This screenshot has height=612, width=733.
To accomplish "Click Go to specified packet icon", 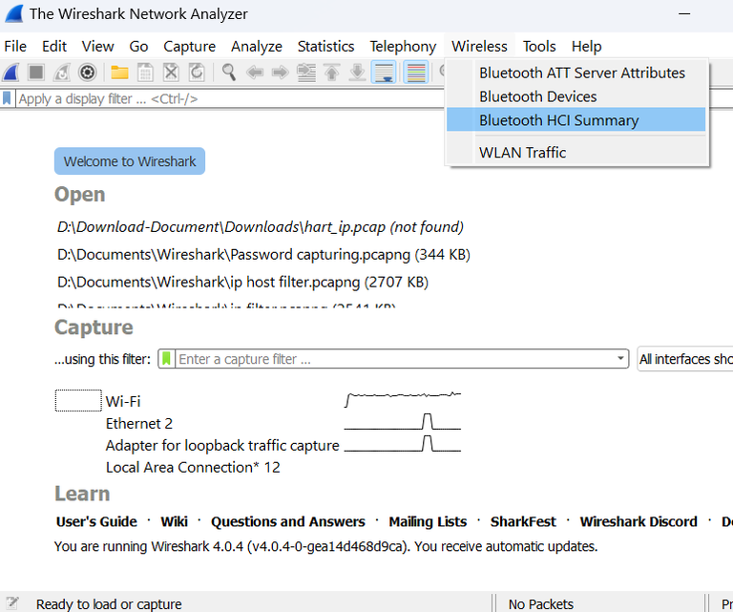I will [x=306, y=73].
